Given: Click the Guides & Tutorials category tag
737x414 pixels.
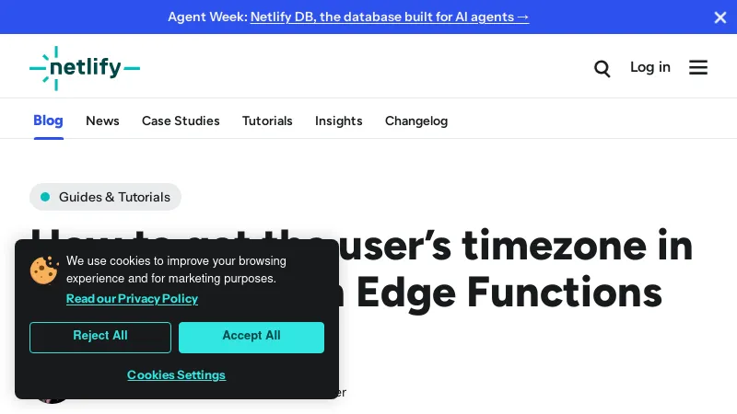Looking at the screenshot, I should coord(105,197).
